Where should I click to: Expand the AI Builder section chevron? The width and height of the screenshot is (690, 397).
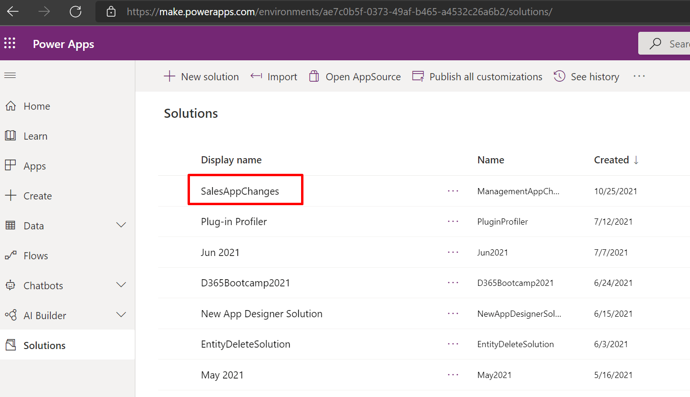(x=122, y=315)
